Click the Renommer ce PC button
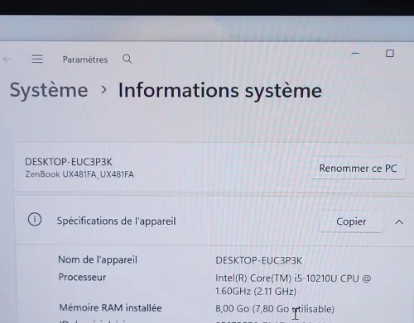Screen dimensions: 414x323 pyautogui.click(x=359, y=169)
